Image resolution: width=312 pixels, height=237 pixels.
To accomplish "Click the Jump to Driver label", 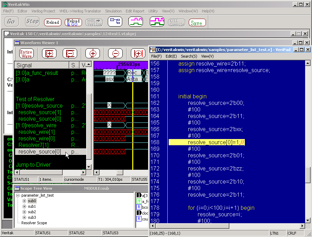I will 33,165.
